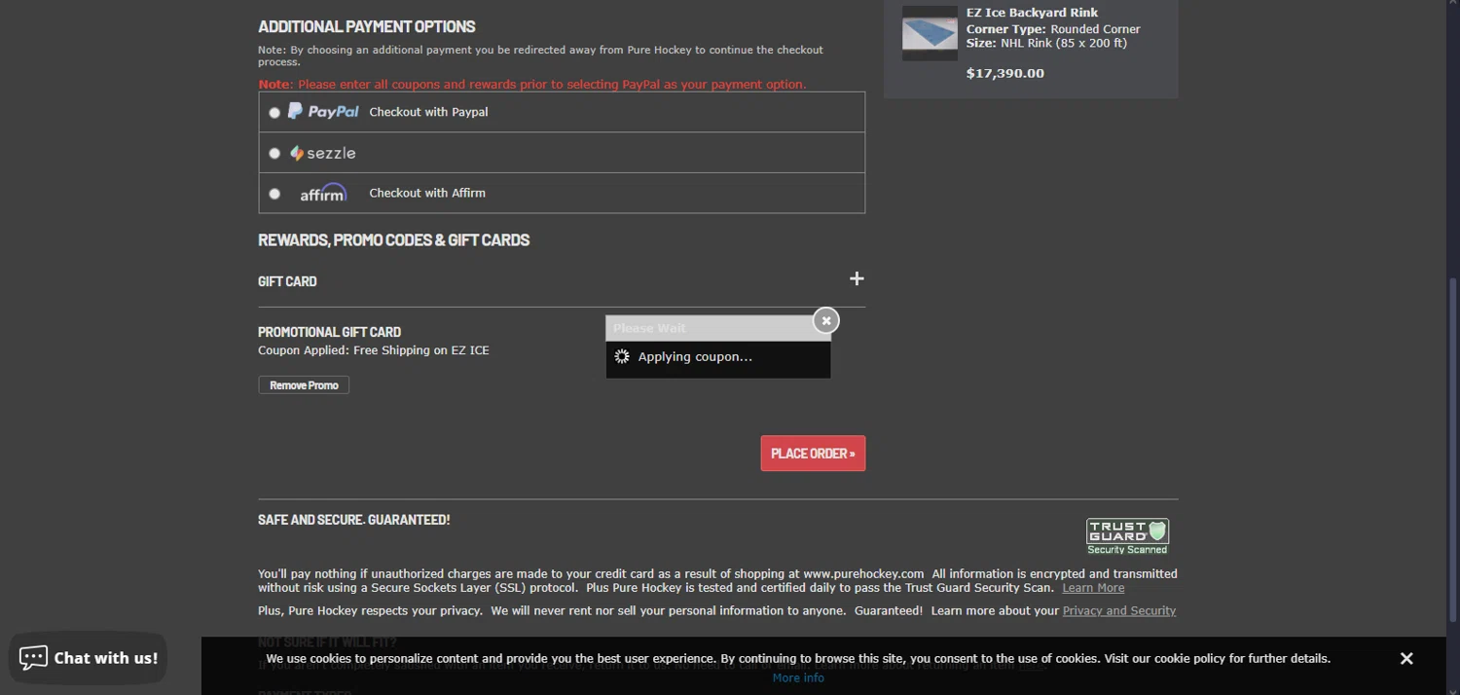Click the Place Order button
This screenshot has height=695, width=1460.
coord(813,453)
